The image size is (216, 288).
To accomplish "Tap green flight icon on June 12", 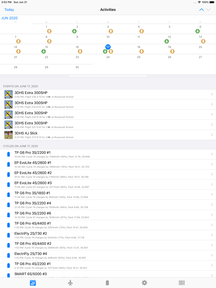I will pyautogui.click(x=167, y=41).
